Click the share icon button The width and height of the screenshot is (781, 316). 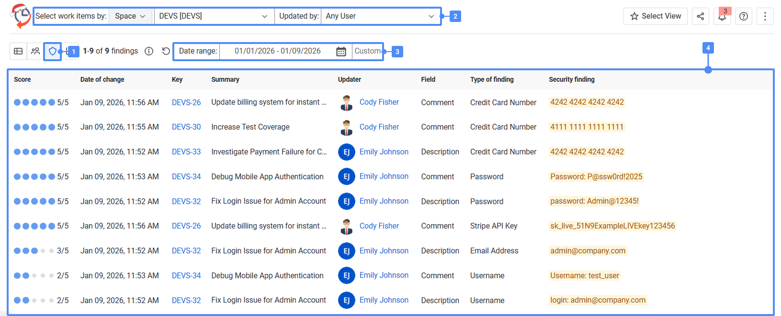tap(700, 16)
